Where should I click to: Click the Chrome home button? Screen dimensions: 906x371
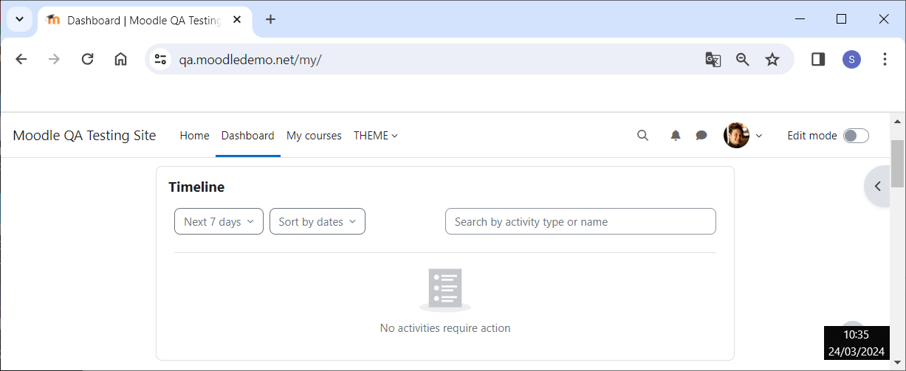click(x=120, y=60)
